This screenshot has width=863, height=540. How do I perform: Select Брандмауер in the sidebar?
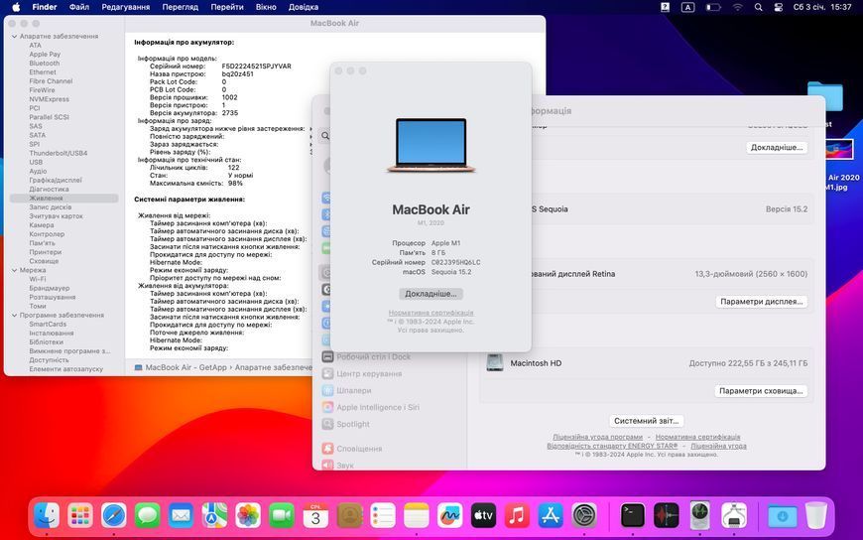49,288
